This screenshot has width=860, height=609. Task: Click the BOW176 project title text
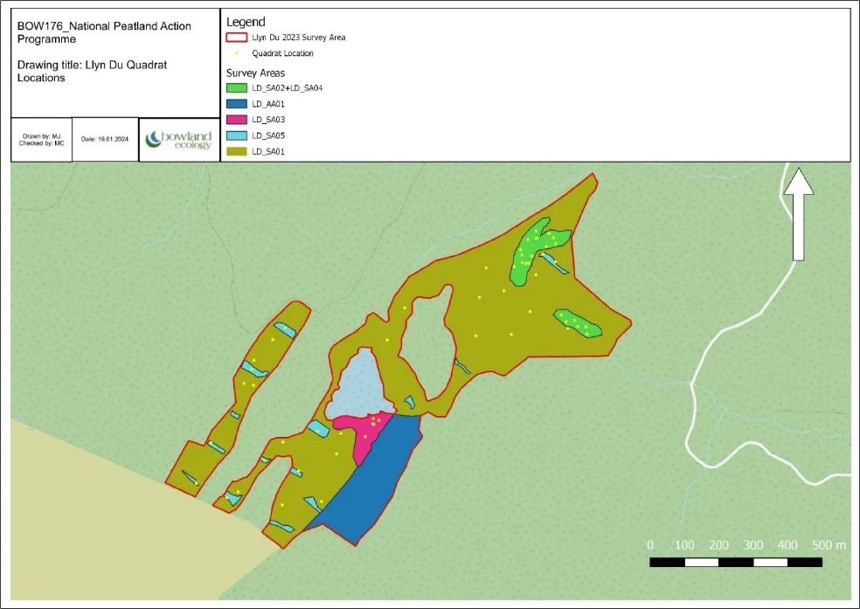click(x=104, y=32)
